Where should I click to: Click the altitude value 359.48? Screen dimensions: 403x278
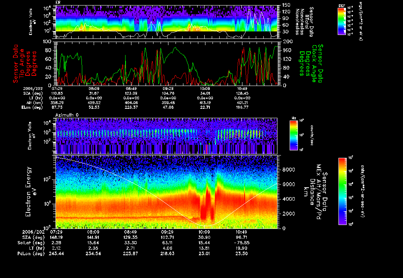pyautogui.click(x=168, y=102)
